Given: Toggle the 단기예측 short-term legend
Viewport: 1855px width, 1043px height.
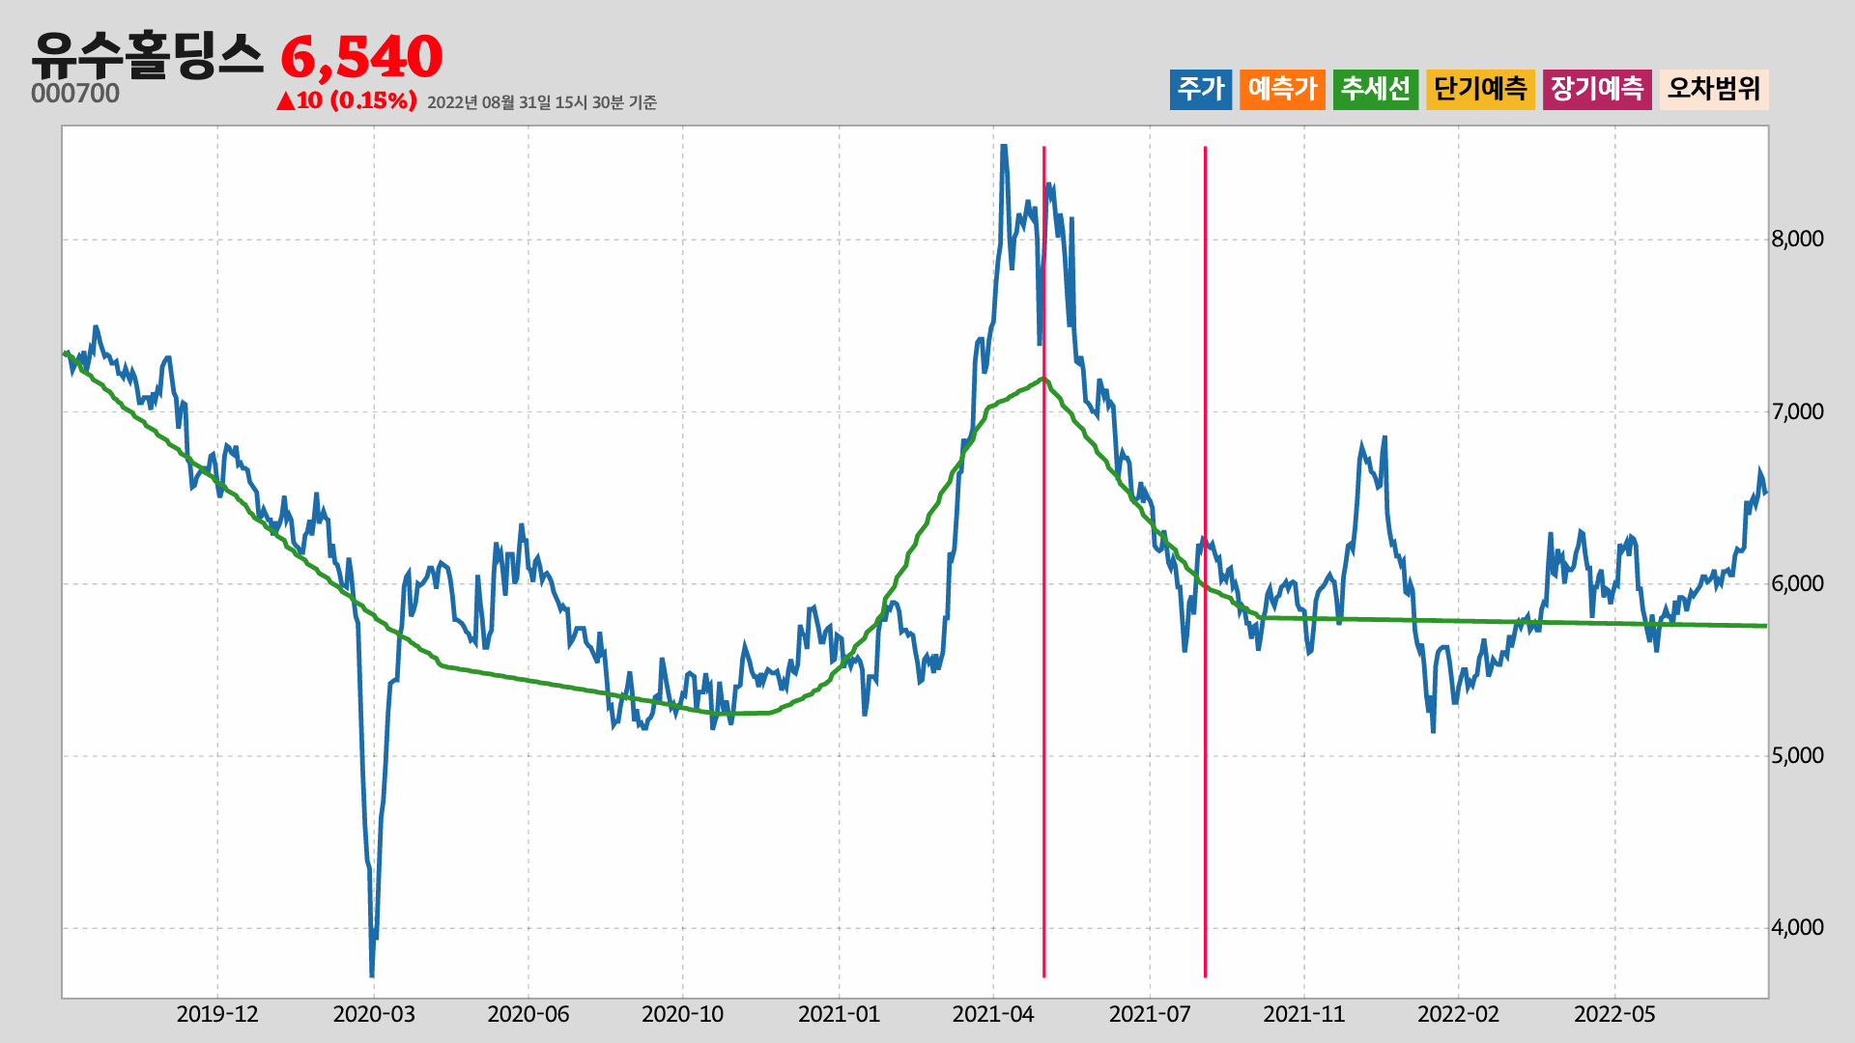Looking at the screenshot, I should click(1480, 90).
